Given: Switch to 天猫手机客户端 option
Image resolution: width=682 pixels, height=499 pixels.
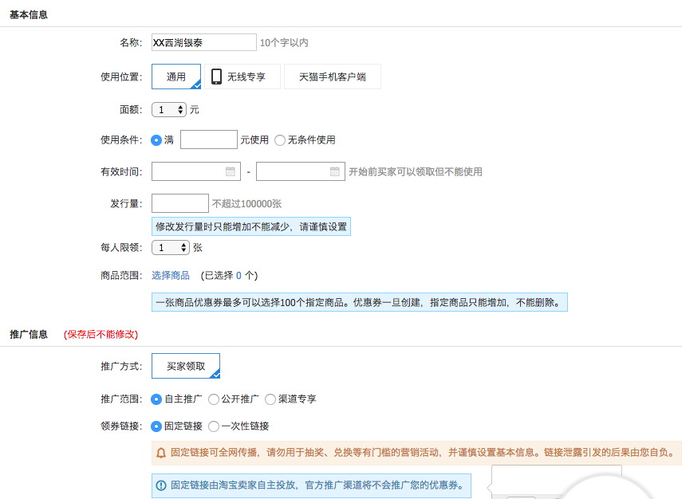Looking at the screenshot, I should [332, 77].
